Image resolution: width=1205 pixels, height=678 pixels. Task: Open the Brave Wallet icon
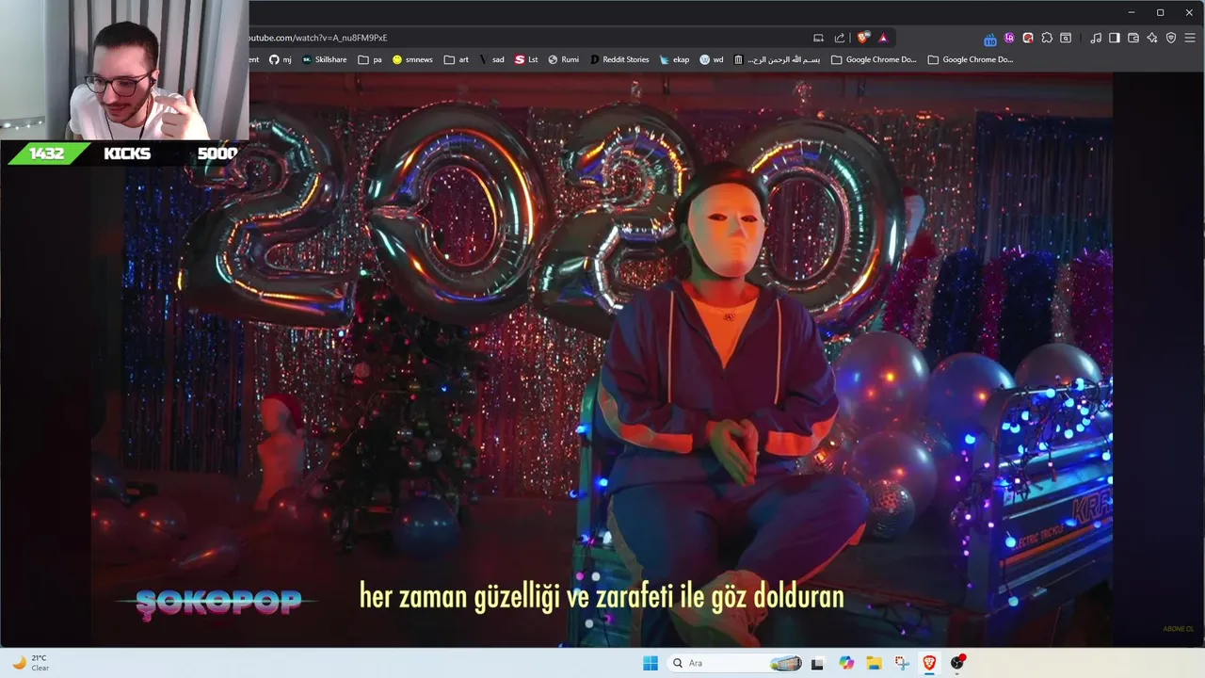pyautogui.click(x=1133, y=38)
